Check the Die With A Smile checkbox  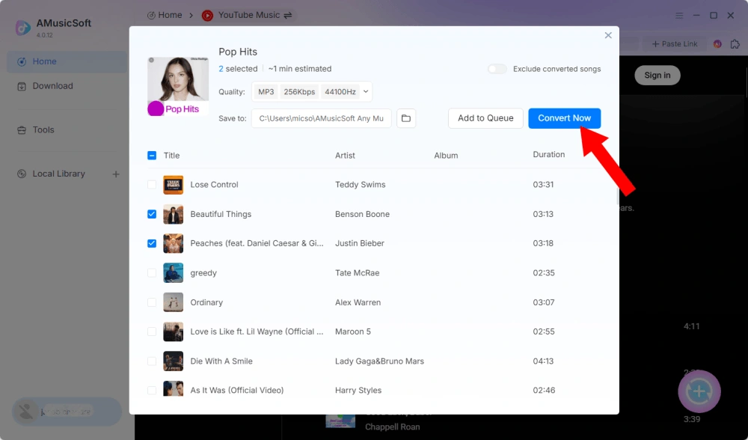click(x=152, y=361)
